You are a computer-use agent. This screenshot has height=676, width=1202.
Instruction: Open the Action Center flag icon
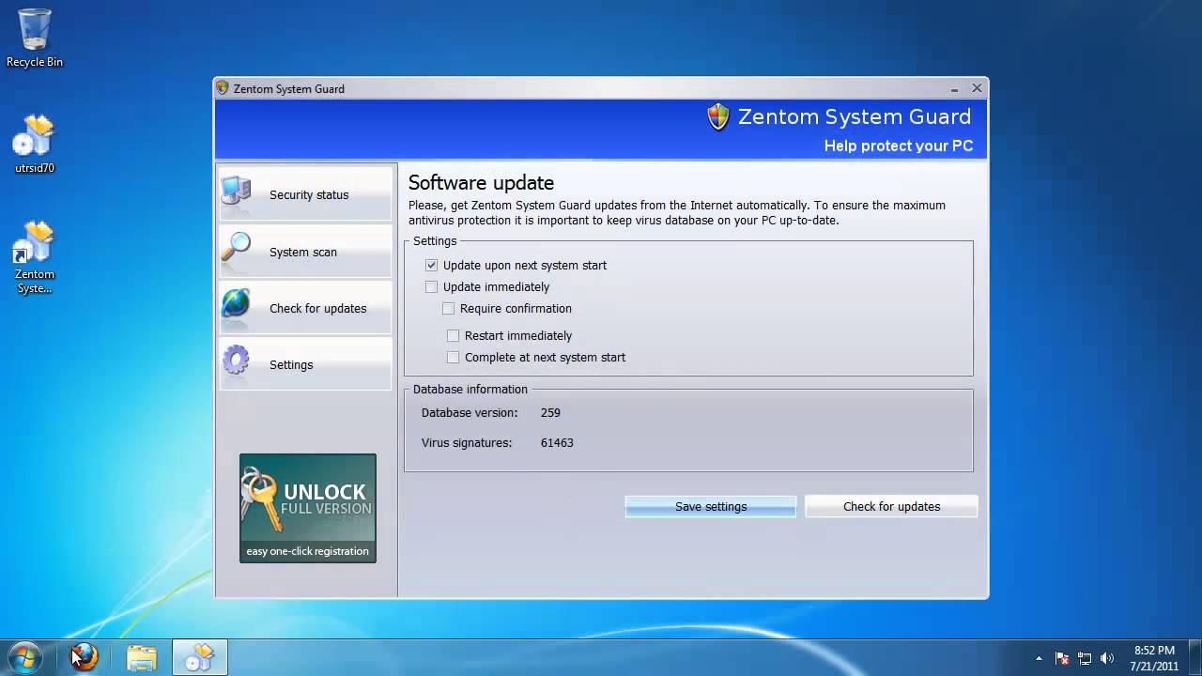(1062, 658)
